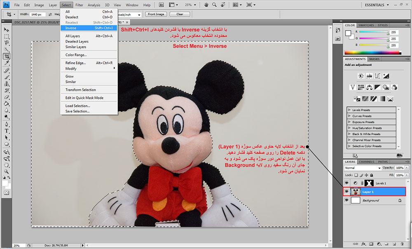Expand Levels Presets
This screenshot has height=249, width=412.
[x=349, y=110]
